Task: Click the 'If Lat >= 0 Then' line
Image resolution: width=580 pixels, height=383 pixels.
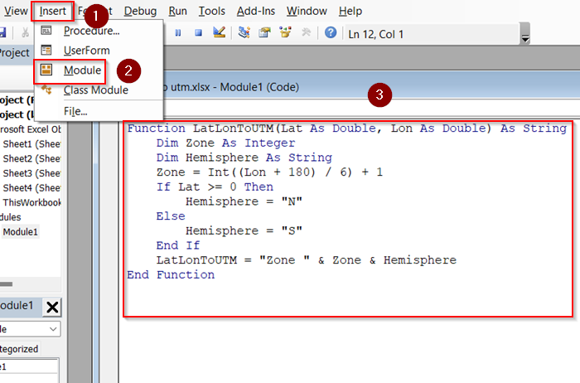Action: [215, 187]
